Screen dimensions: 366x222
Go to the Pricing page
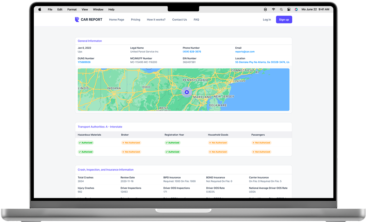pos(136,20)
